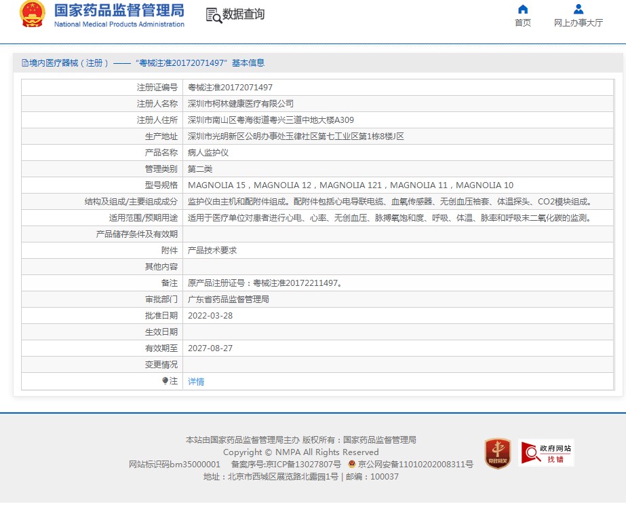Click the user icon above 网上办事大厅
Image resolution: width=626 pixels, height=523 pixels.
coord(578,10)
